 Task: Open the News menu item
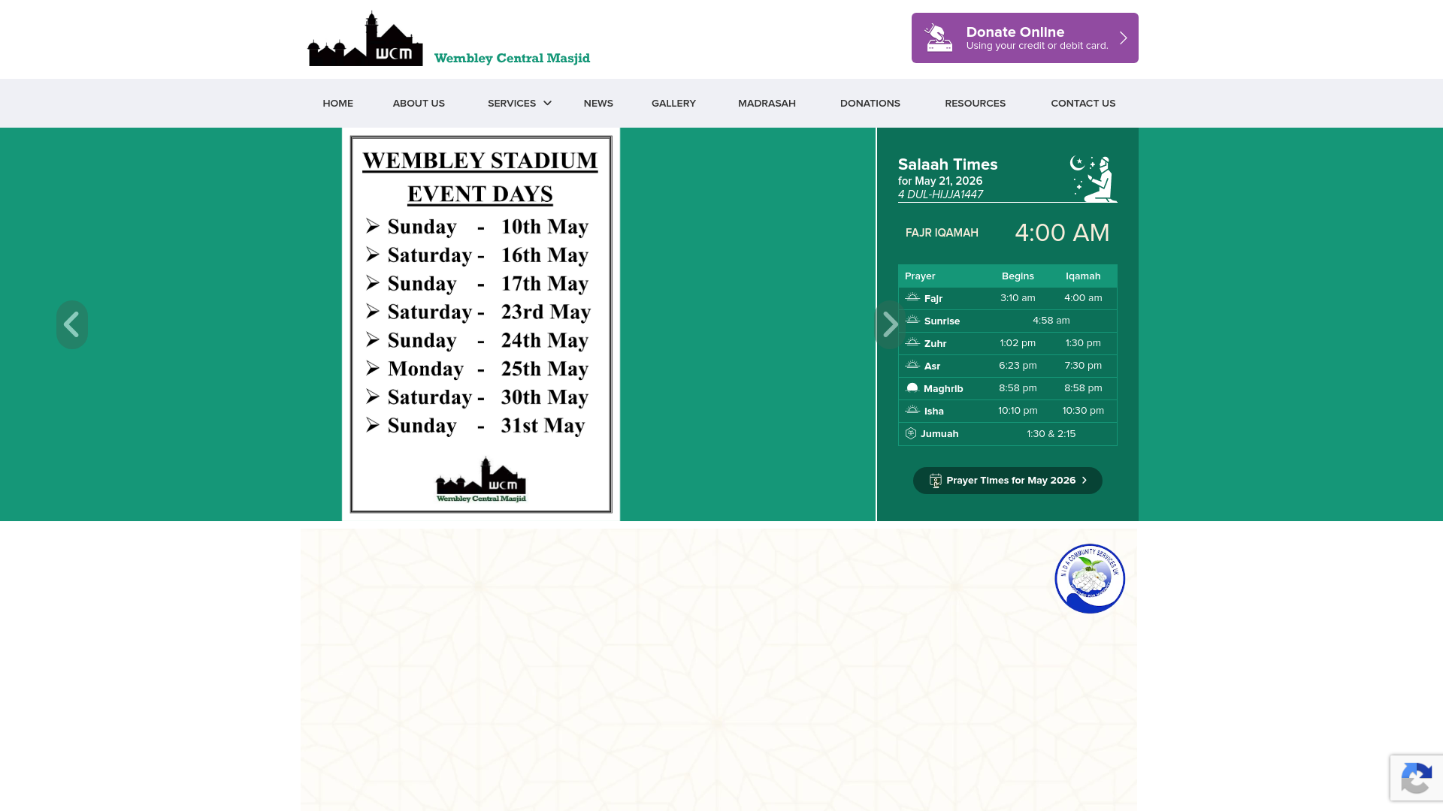tap(598, 103)
